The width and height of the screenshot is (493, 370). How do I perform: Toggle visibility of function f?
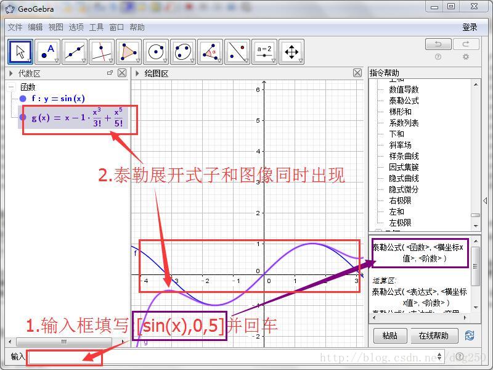(x=23, y=99)
